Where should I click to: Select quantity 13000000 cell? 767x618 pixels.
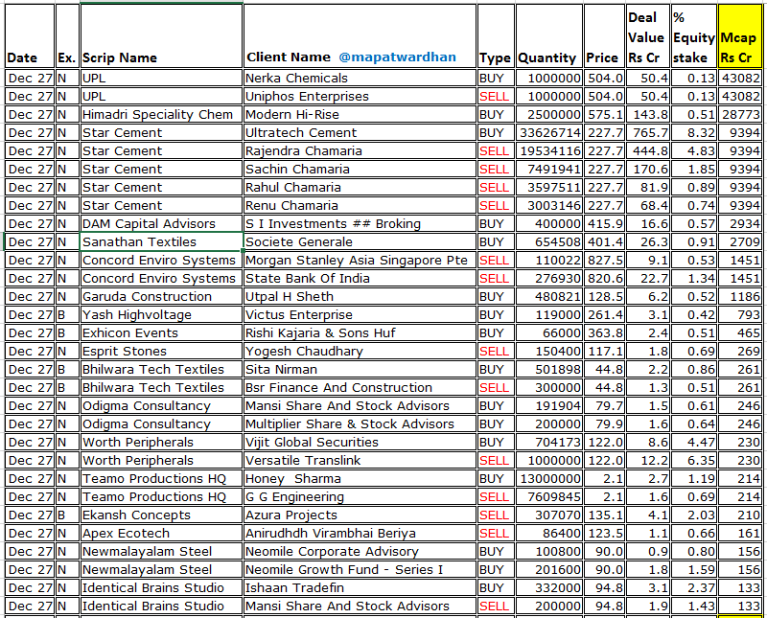[x=549, y=478]
